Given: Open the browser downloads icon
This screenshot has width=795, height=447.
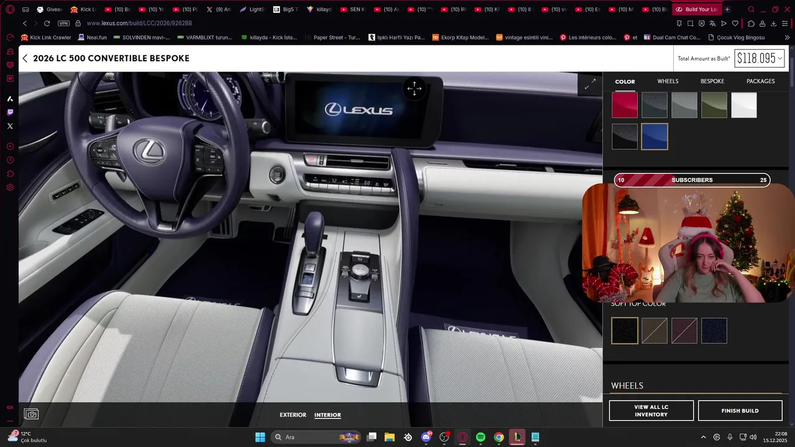Looking at the screenshot, I should pyautogui.click(x=774, y=23).
